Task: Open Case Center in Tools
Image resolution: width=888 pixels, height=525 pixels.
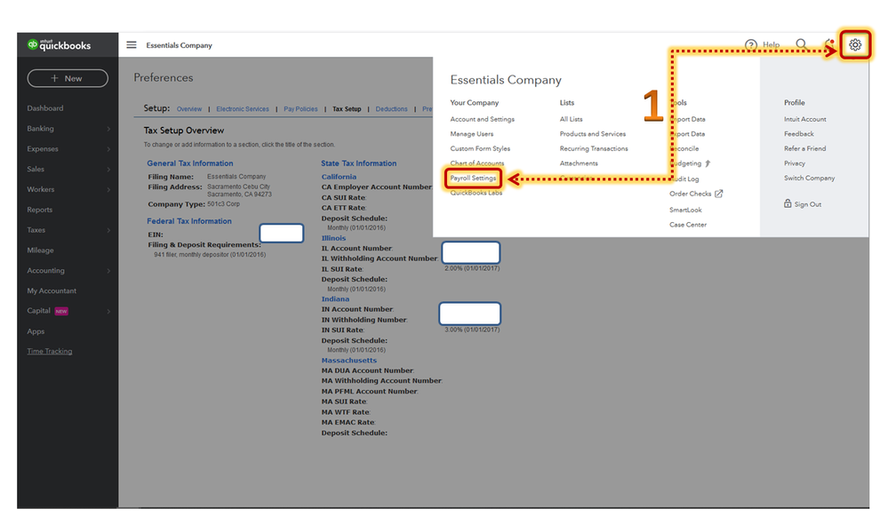Action: 688,225
